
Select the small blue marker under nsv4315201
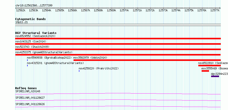pyautogui.click(x=27, y=66)
